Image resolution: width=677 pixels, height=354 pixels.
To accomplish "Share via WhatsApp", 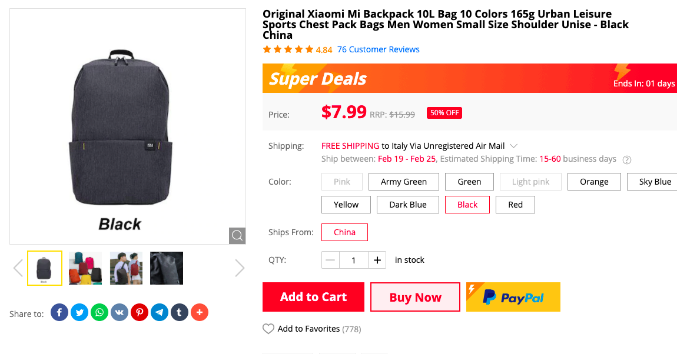I will (99, 312).
